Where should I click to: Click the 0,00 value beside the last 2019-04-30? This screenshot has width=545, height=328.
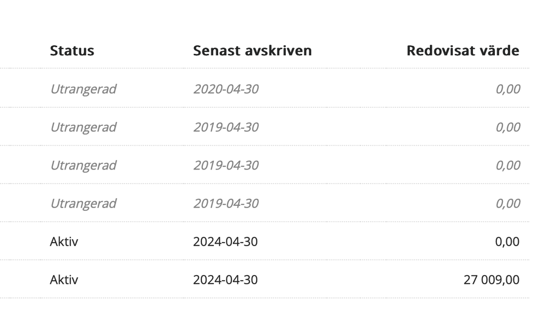coord(507,203)
